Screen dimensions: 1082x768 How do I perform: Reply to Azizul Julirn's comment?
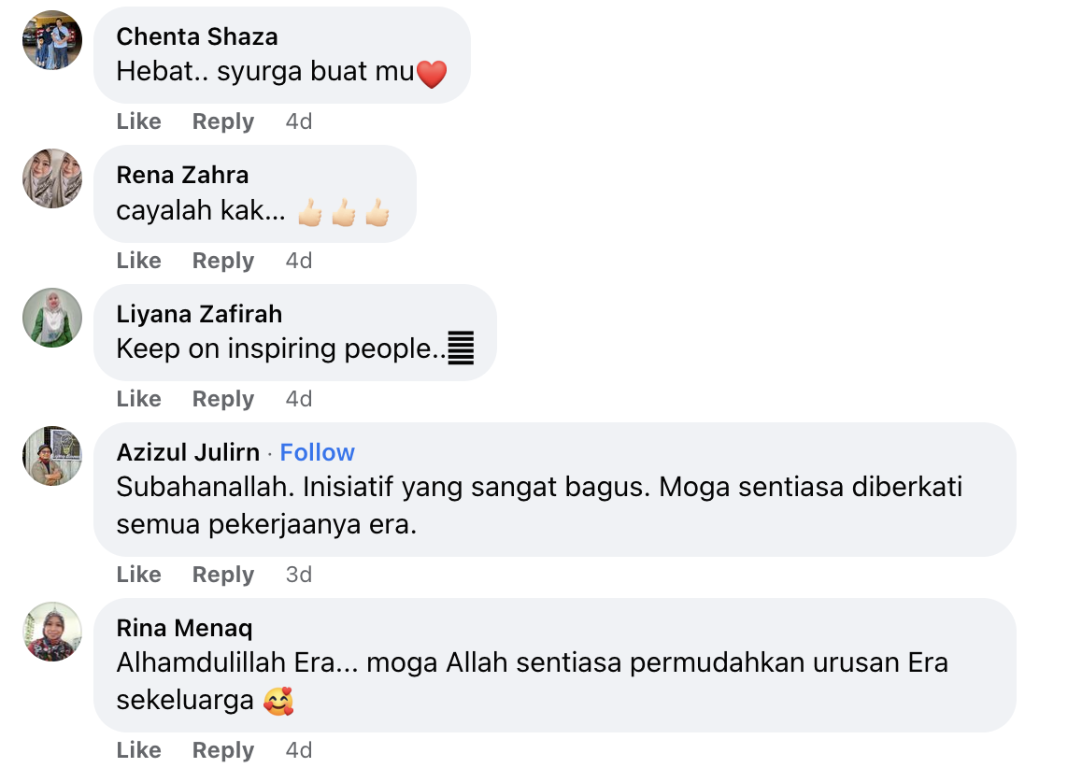(223, 575)
